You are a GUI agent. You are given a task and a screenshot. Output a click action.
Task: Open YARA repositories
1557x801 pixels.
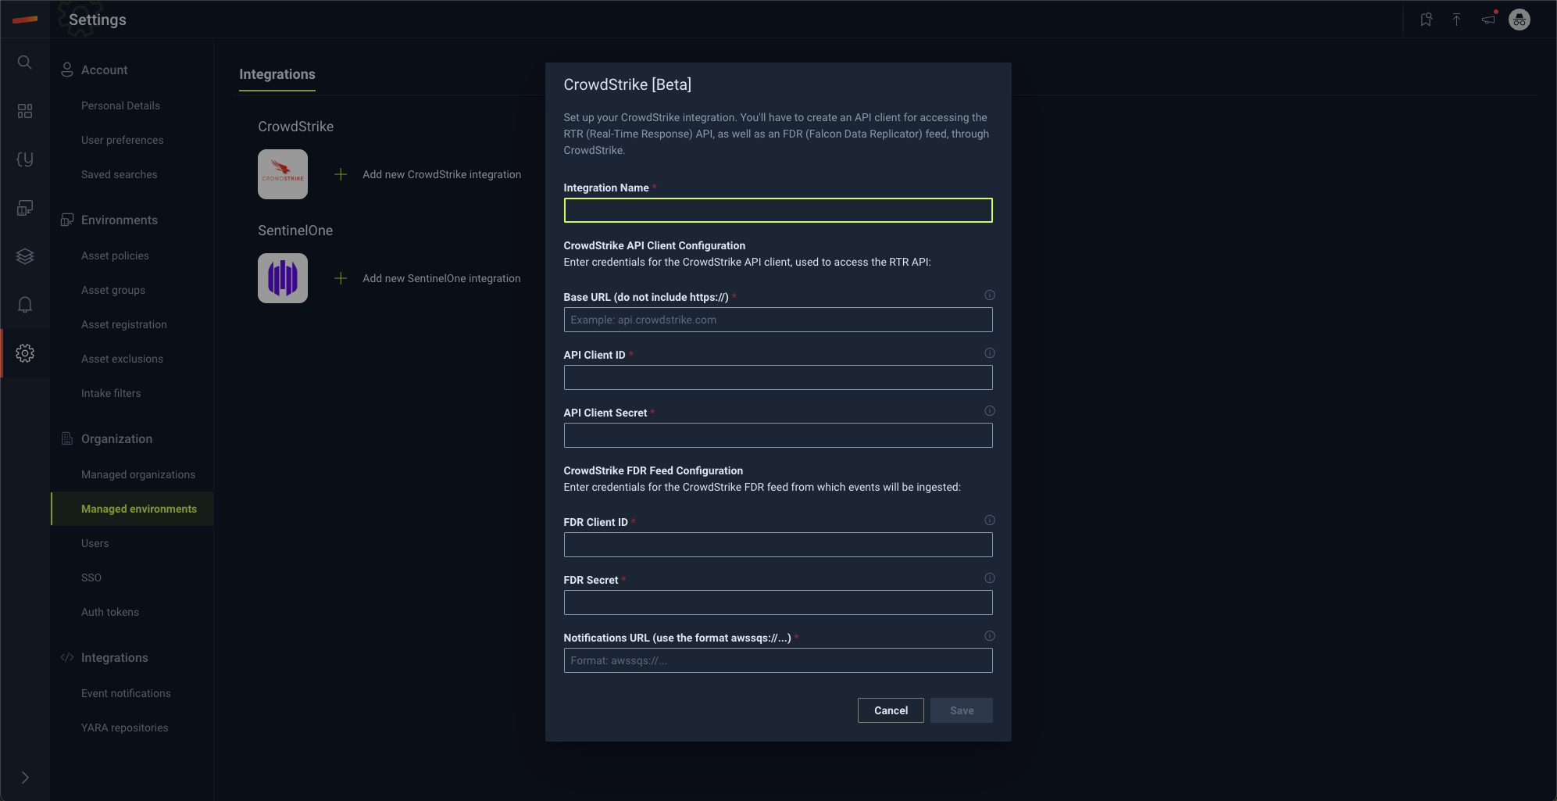125,728
